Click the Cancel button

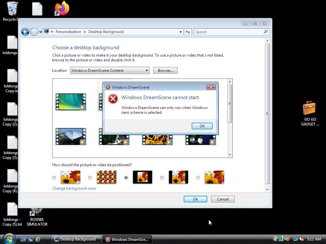coord(223,199)
